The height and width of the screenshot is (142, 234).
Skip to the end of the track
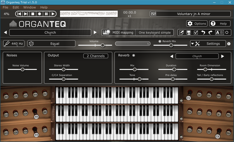(x=26, y=14)
